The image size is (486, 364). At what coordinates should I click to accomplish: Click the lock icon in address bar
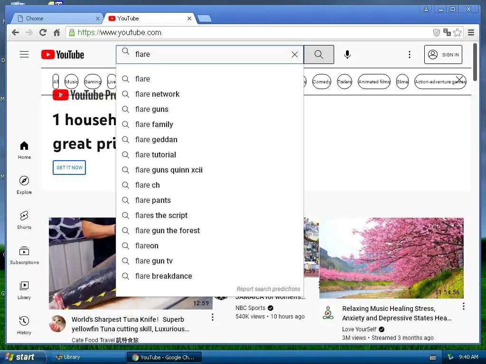point(72,33)
